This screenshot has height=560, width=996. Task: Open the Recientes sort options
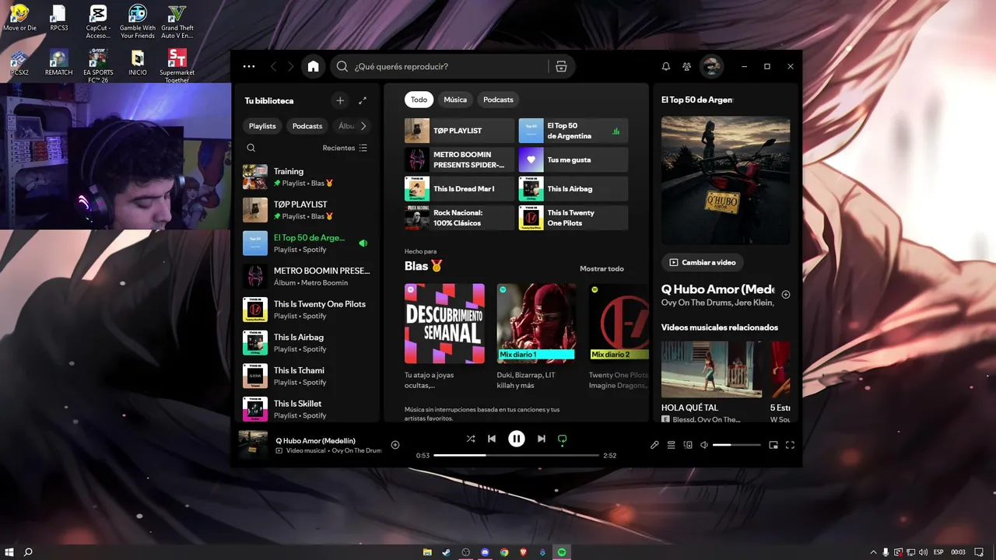click(345, 148)
